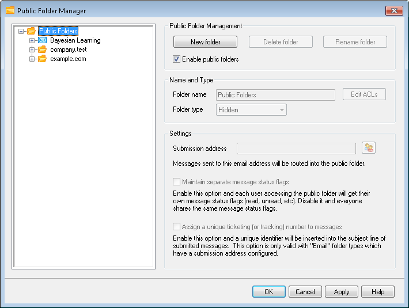The height and width of the screenshot is (308, 409).
Task: Click into the Submission address field
Action: point(296,149)
